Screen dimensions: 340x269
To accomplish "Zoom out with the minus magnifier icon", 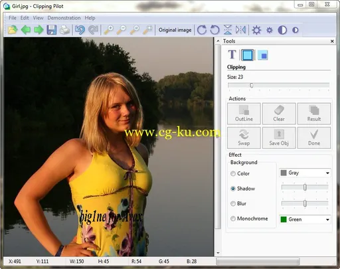I will coord(122,30).
